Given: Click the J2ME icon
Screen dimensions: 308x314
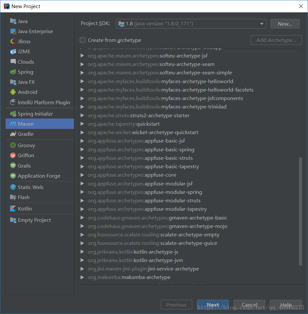Looking at the screenshot, I should pyautogui.click(x=13, y=51).
